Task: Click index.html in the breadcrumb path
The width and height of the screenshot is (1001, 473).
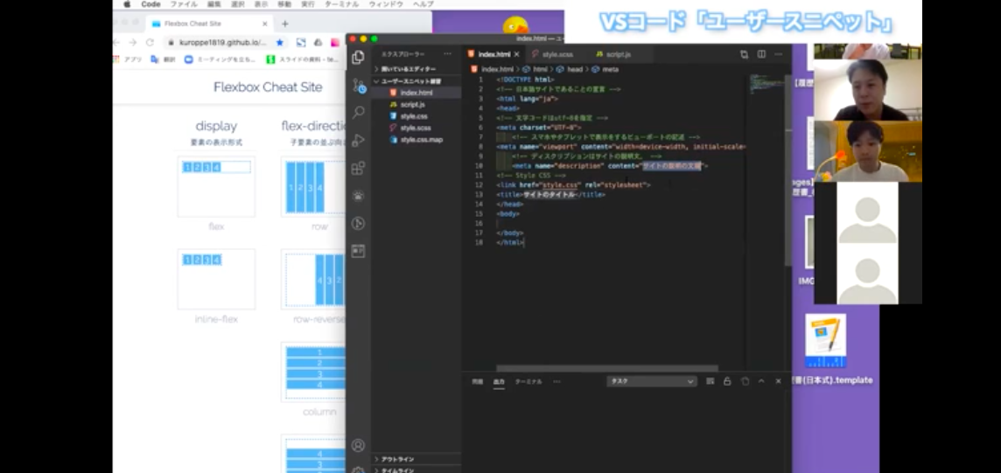Action: coord(497,69)
